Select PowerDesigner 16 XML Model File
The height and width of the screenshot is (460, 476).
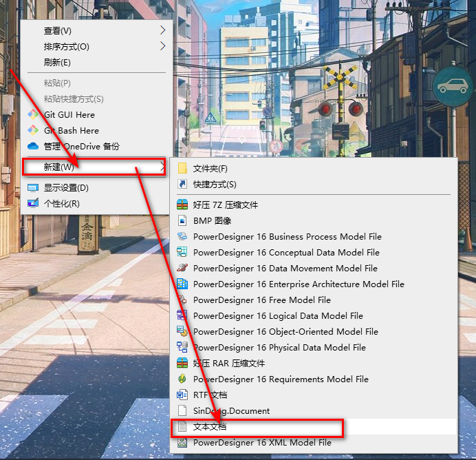[x=314, y=442]
